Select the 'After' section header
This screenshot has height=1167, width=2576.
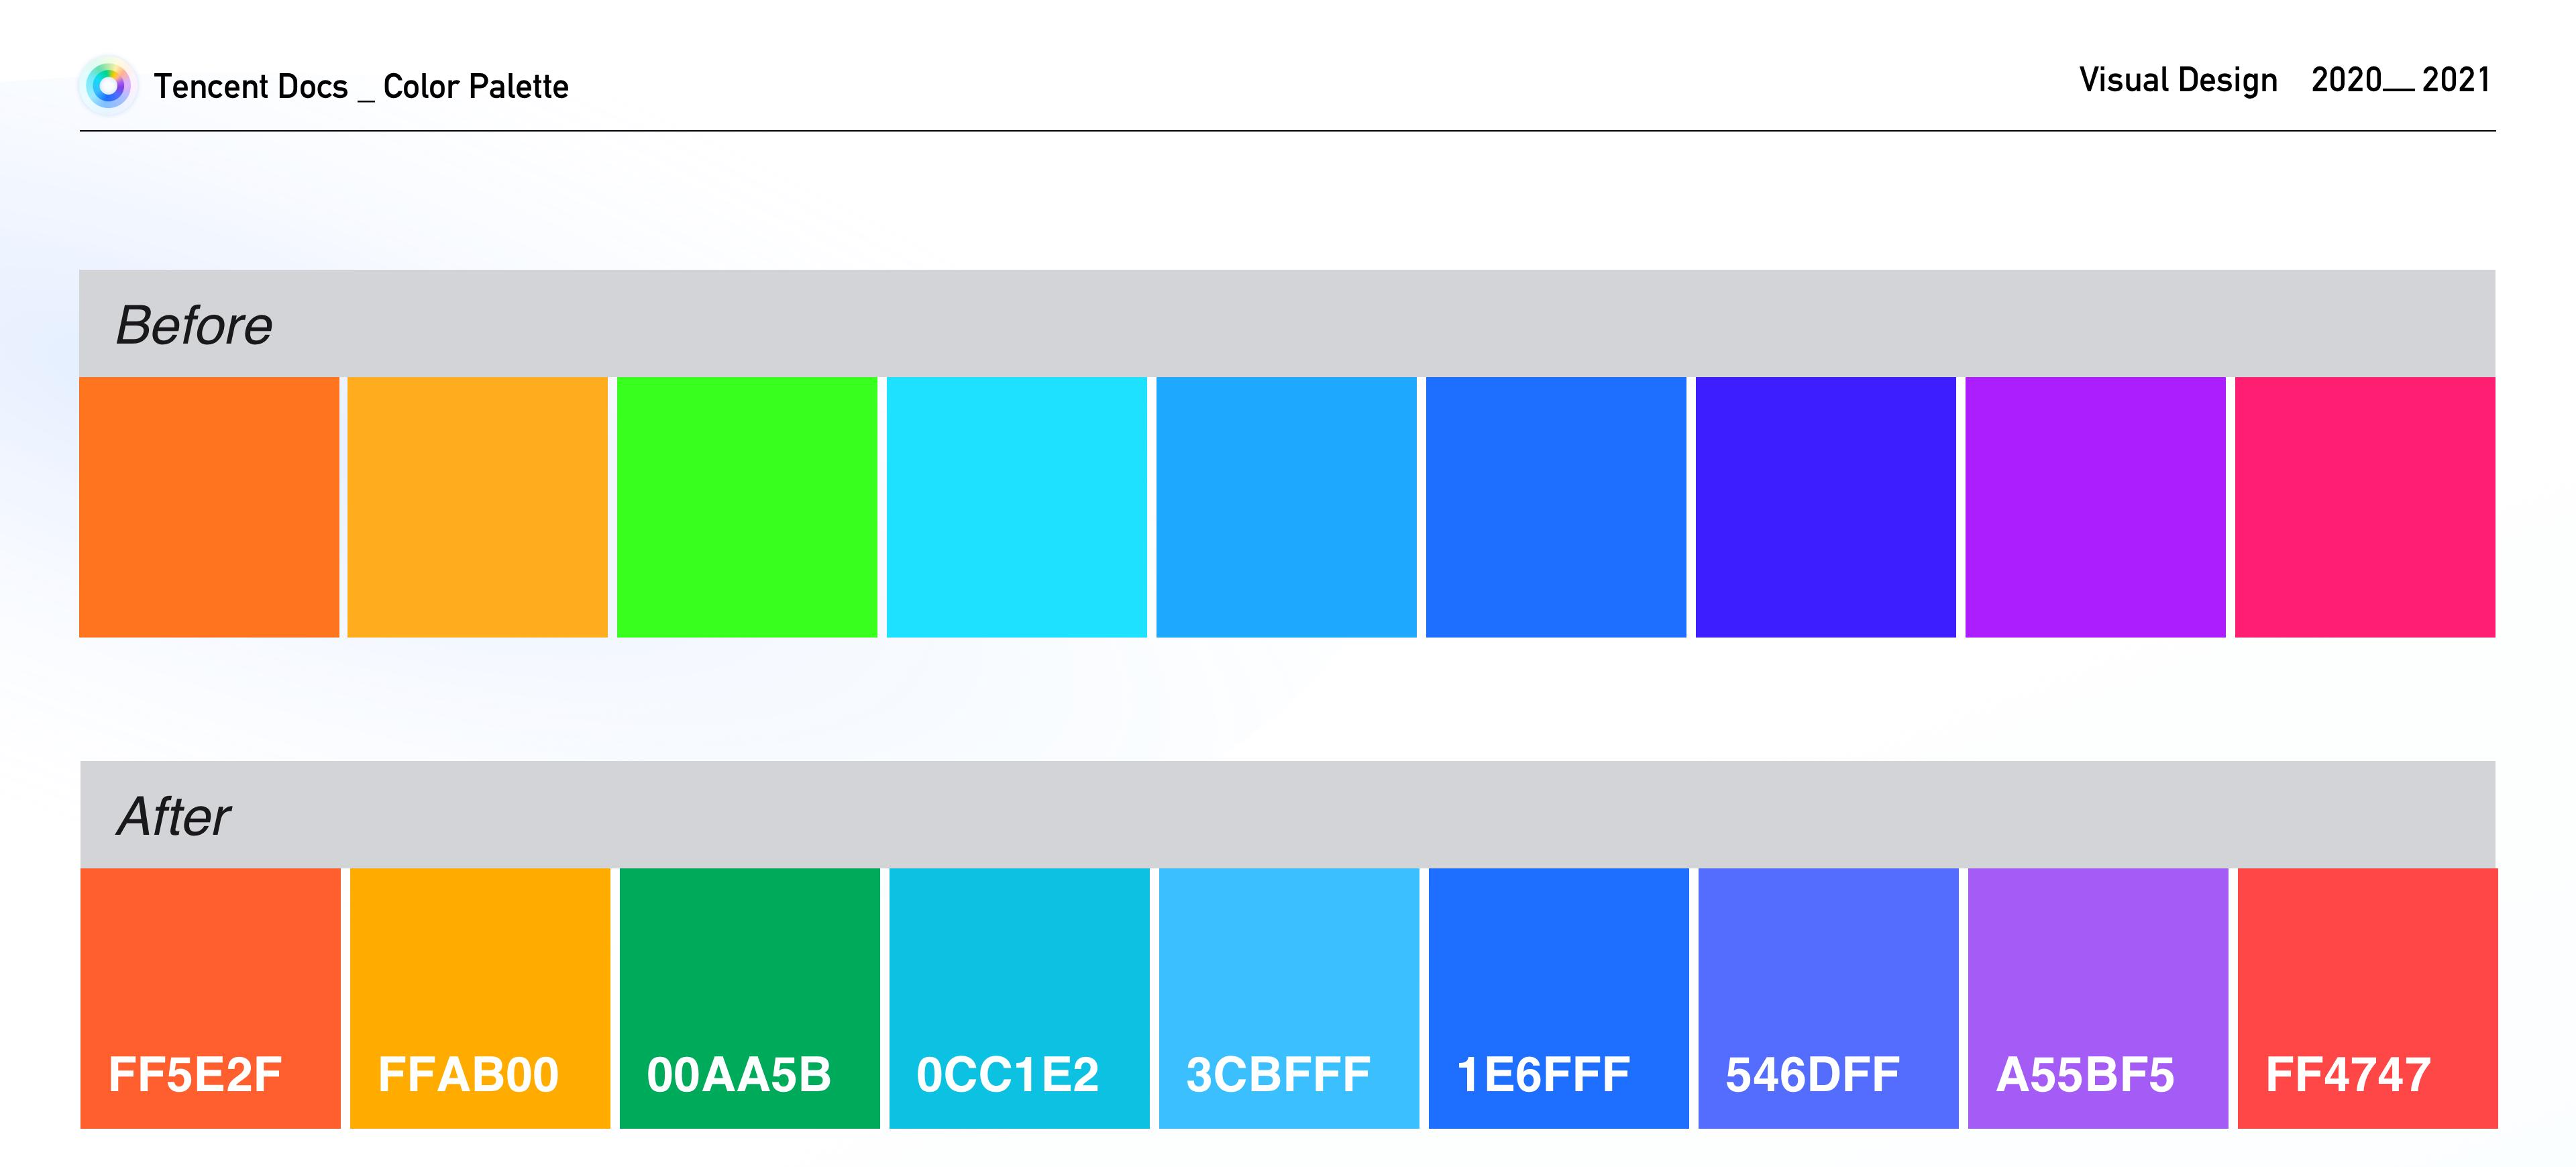174,816
